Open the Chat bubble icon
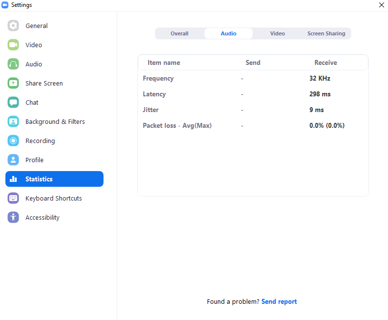Image resolution: width=388 pixels, height=320 pixels. [13, 102]
